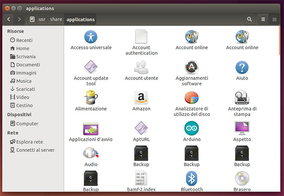Screen dimensions: 284x196
Task: Open the Amazon launcher icon
Action: pyautogui.click(x=141, y=98)
